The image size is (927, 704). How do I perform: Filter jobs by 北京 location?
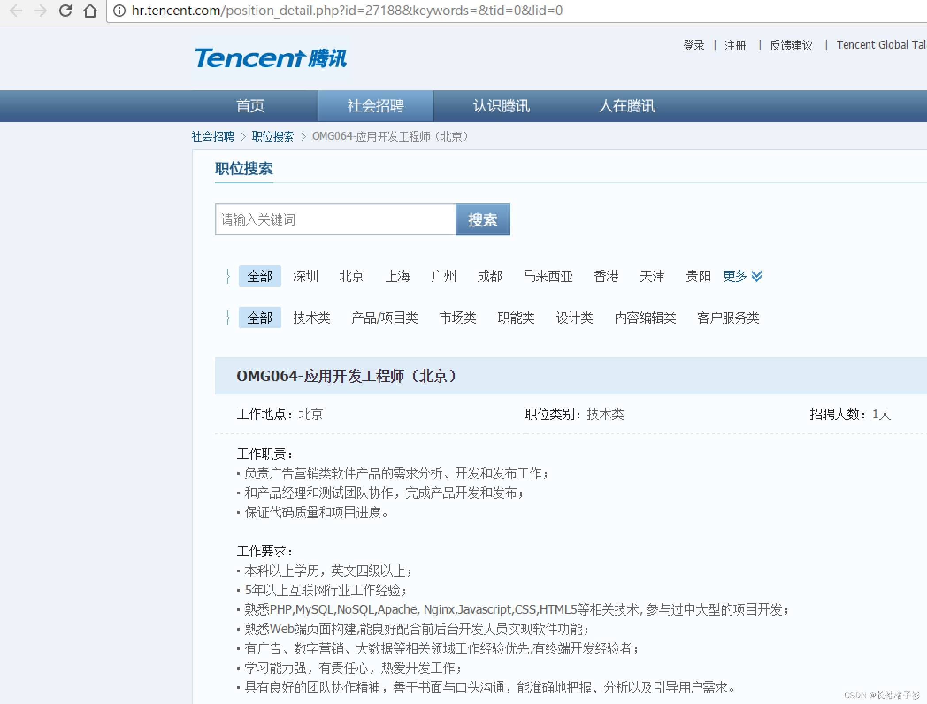(351, 276)
